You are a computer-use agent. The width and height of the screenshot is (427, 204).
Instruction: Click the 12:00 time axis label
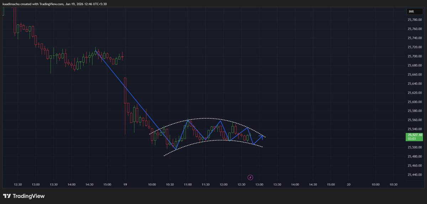pos(223,185)
